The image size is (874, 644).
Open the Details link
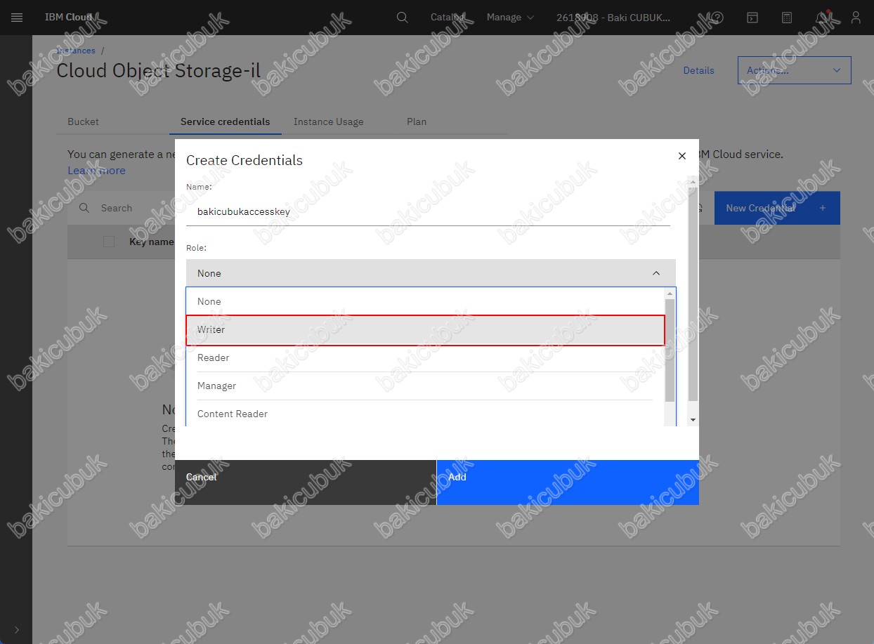699,70
